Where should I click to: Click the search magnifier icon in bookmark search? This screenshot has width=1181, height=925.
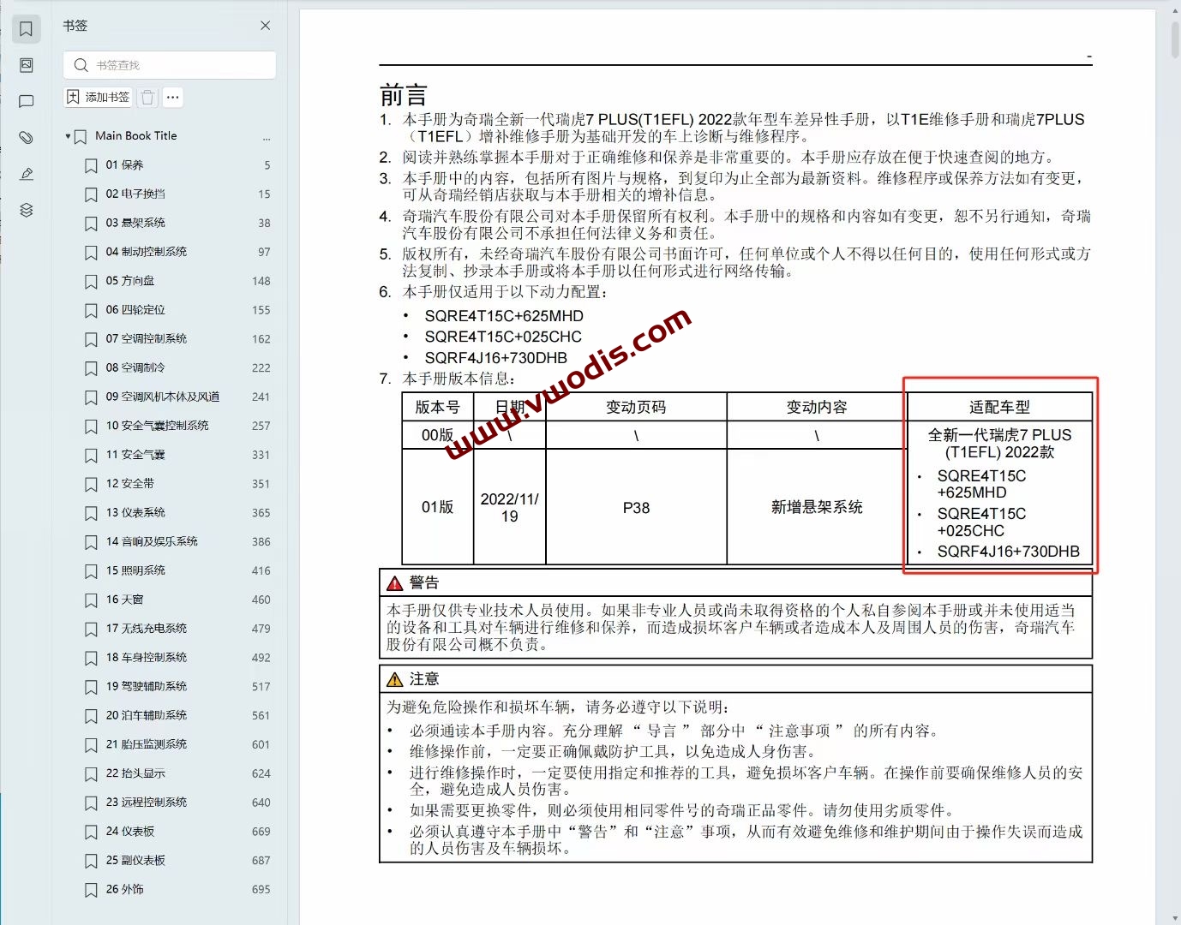[x=81, y=65]
